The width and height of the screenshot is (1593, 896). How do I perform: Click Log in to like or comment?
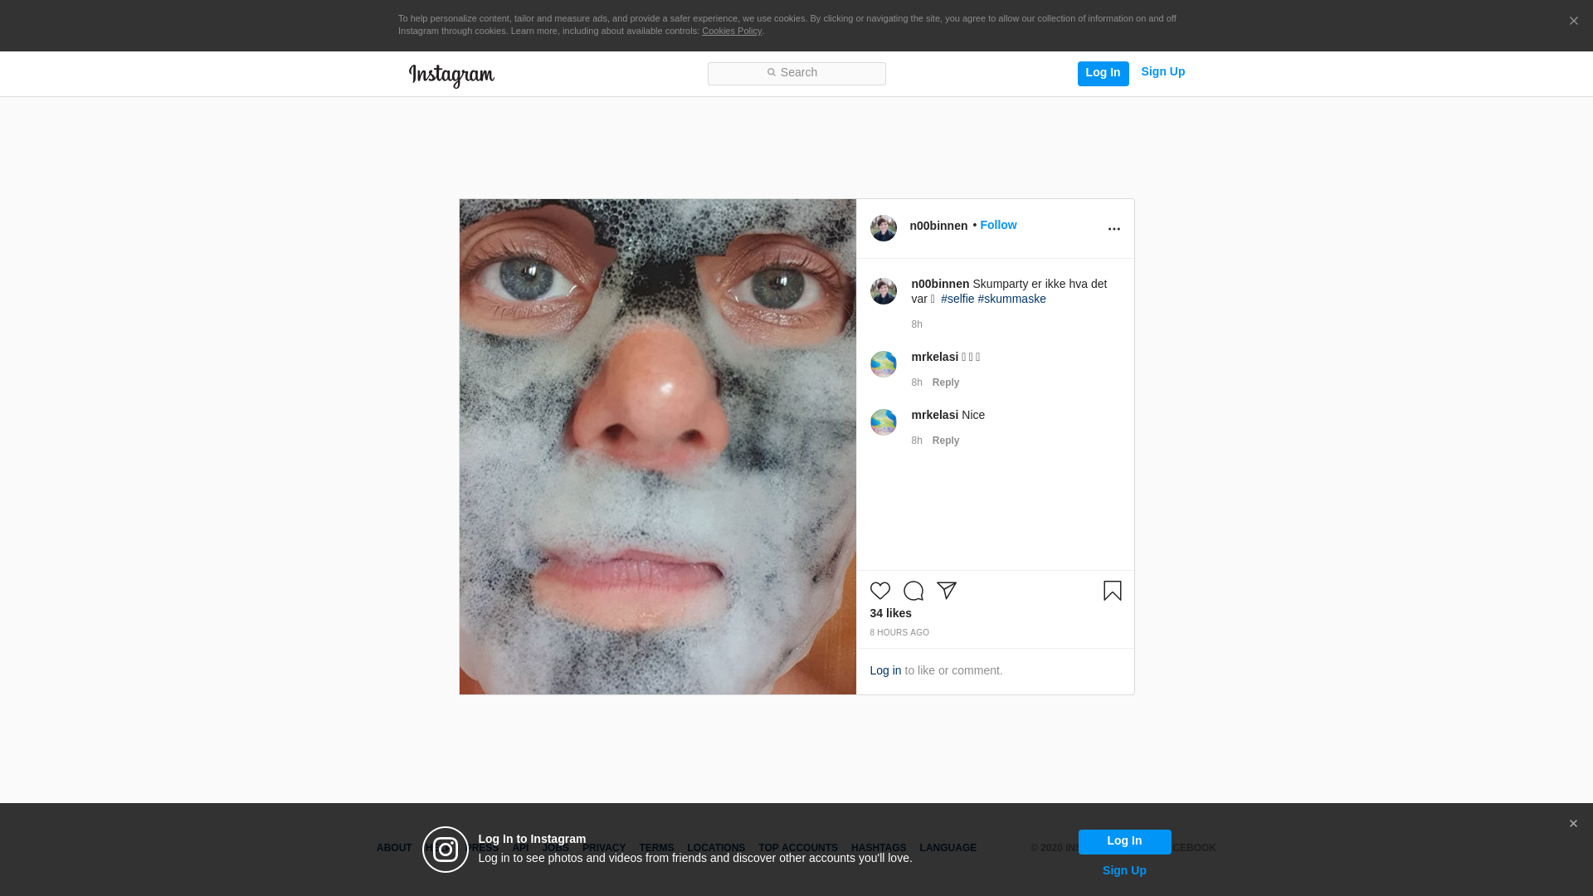885,670
